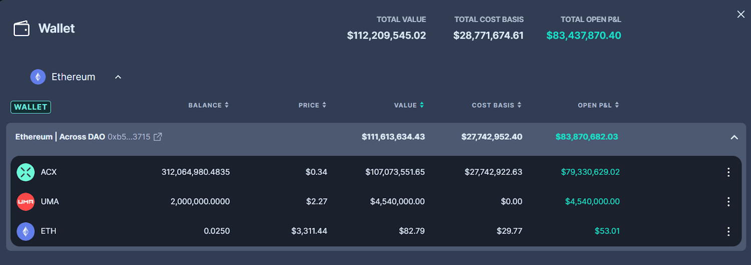Screen dimensions: 751x265
Task: Collapse the Across DAO wallet row
Action: pyautogui.click(x=734, y=137)
